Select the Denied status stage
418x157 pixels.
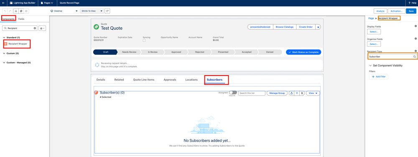270,52
